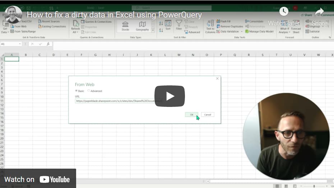This screenshot has width=334, height=188.
Task: Play the YouTube video
Action: click(x=170, y=96)
